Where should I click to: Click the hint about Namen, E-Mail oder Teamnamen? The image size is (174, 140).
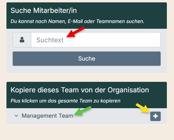77,21
